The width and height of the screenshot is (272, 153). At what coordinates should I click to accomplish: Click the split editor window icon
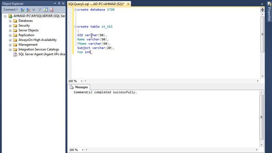point(263,10)
